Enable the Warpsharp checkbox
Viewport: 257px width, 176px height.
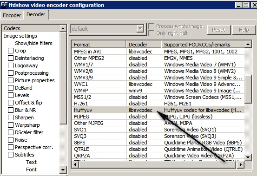point(11,125)
